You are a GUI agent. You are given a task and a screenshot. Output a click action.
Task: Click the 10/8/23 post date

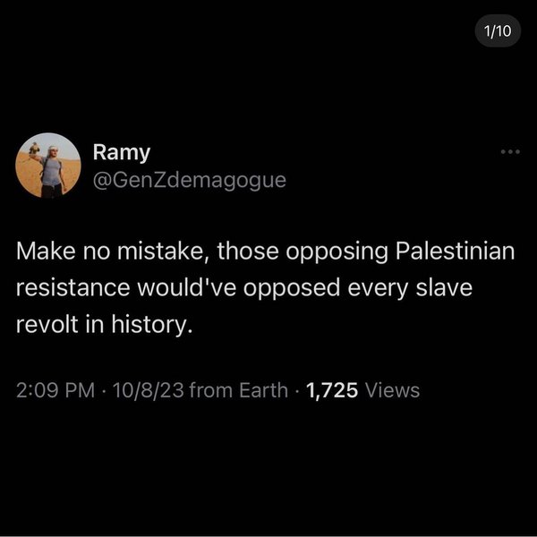pos(149,390)
